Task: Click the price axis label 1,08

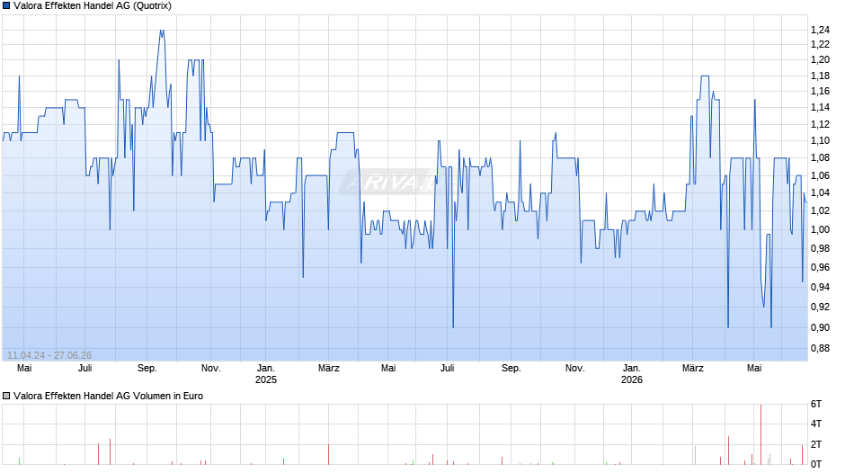Action: [x=820, y=158]
